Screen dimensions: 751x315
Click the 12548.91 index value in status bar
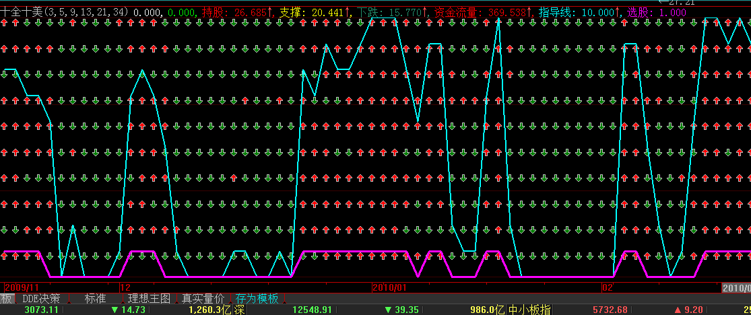312,310
